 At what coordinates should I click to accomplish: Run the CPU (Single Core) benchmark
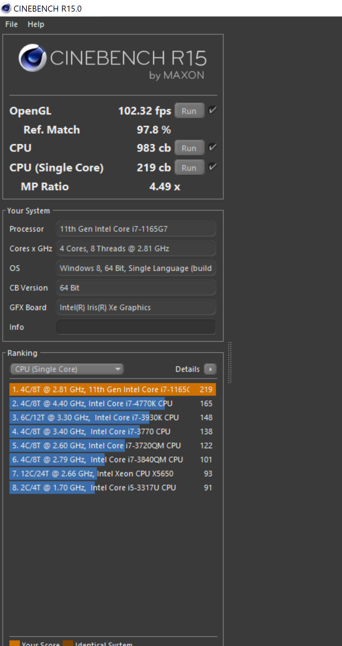[x=189, y=167]
